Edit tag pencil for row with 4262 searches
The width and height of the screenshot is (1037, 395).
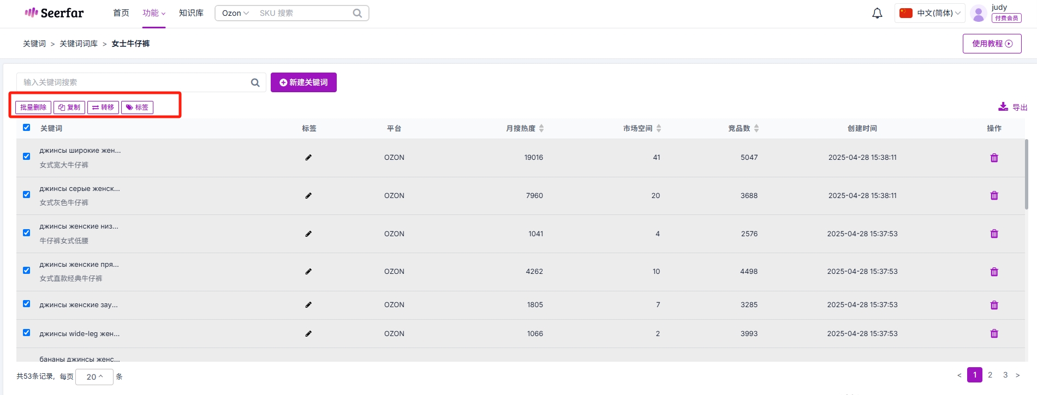coord(308,271)
